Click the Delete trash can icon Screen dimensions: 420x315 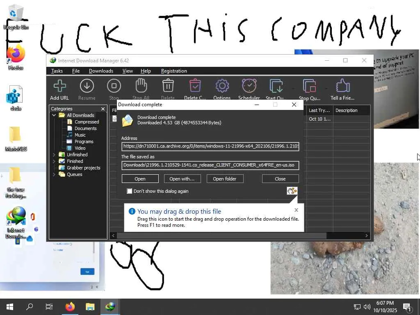pos(168,86)
